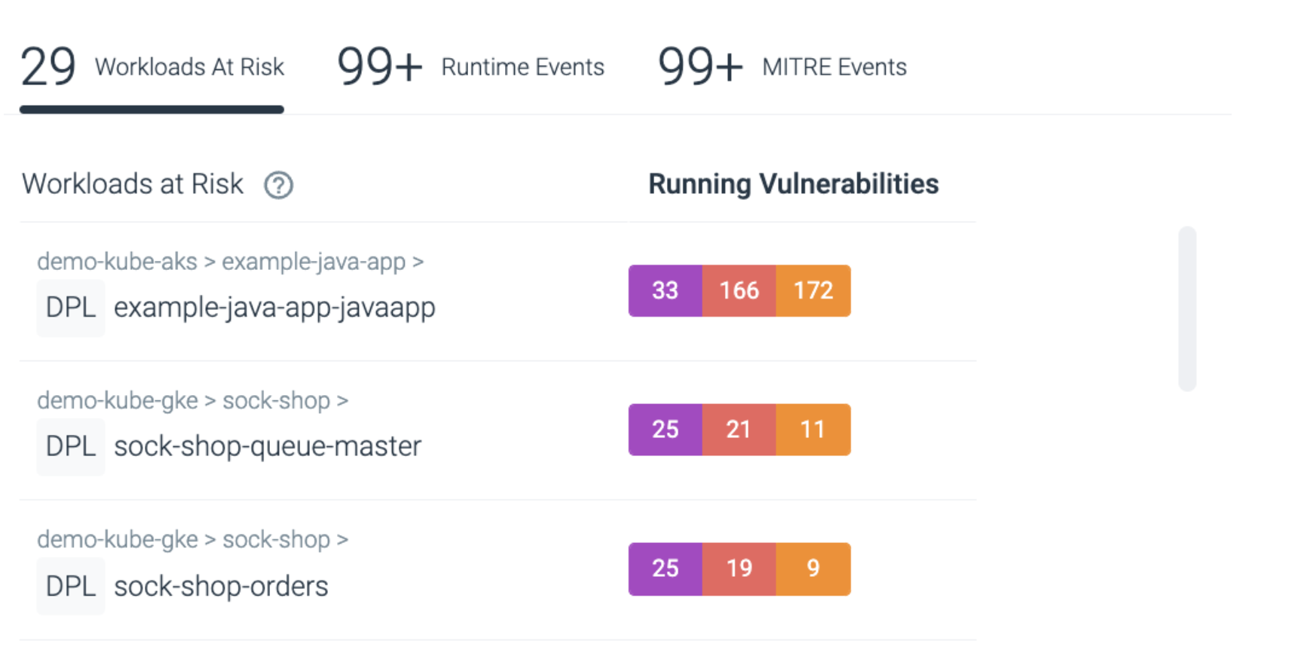Switch to the Runtime Events tab

point(470,67)
